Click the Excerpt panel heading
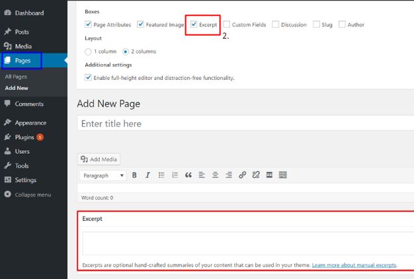414x279 pixels. click(x=92, y=219)
